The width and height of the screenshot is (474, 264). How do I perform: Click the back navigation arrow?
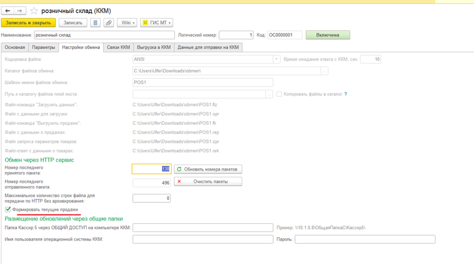point(8,11)
